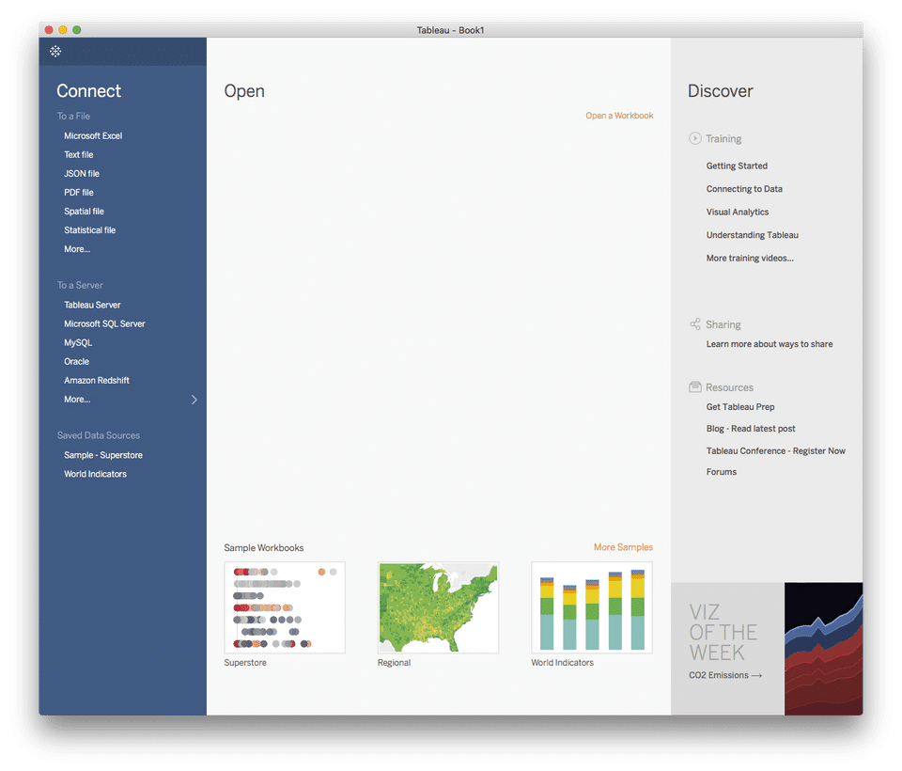The height and width of the screenshot is (771, 902).
Task: Connect to Microsoft SQL Server
Action: click(x=104, y=324)
